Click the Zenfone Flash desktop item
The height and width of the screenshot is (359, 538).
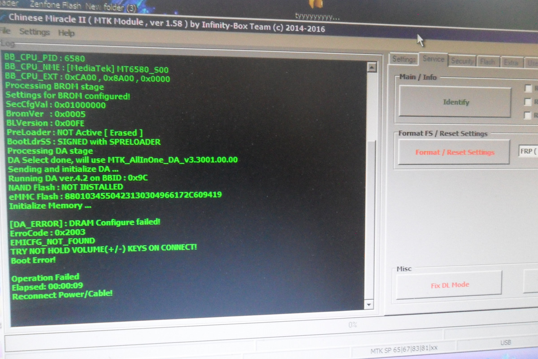point(55,5)
